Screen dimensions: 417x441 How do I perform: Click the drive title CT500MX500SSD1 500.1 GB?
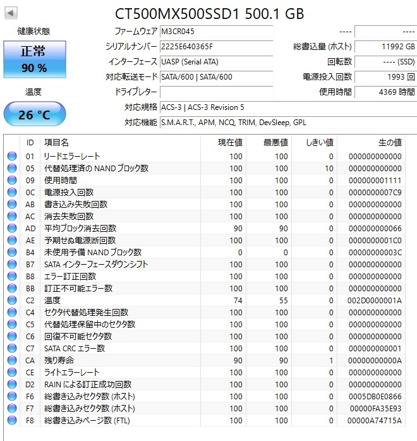(210, 13)
